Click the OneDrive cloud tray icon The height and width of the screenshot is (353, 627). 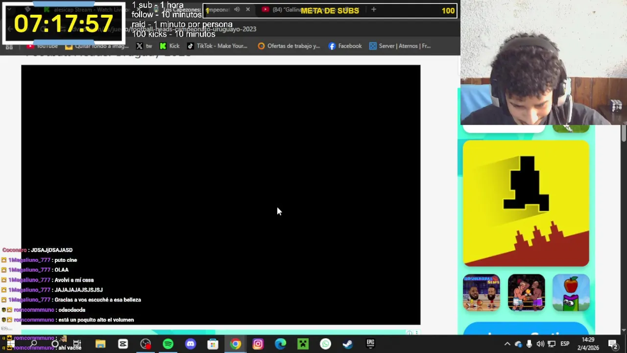click(519, 344)
